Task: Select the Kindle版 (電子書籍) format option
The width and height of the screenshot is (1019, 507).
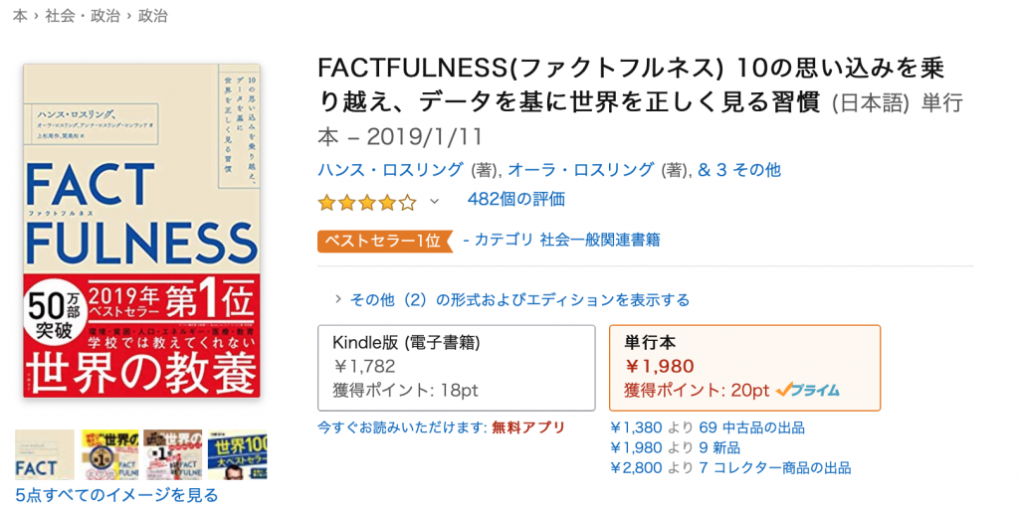Action: pyautogui.click(x=456, y=368)
